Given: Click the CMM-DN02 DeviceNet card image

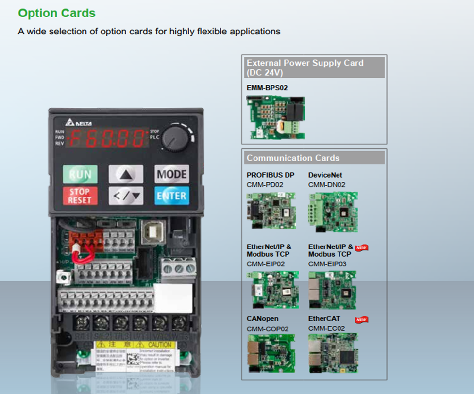Looking at the screenshot, I should [333, 212].
